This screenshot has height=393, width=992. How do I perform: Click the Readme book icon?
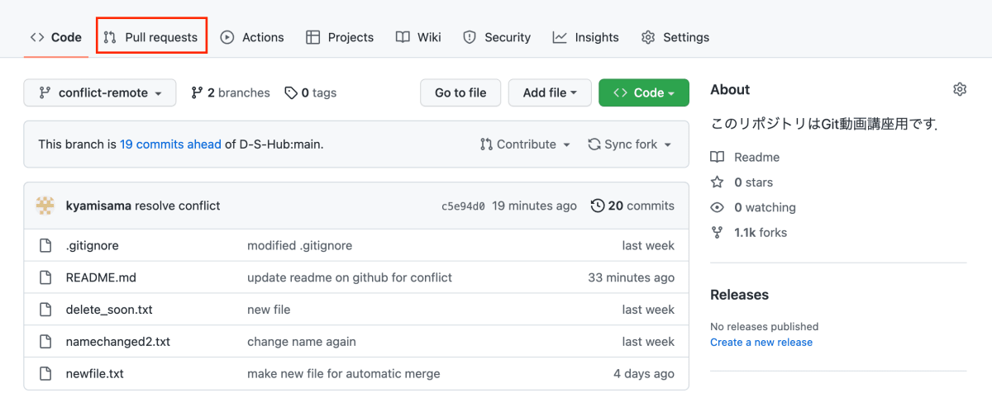click(718, 157)
